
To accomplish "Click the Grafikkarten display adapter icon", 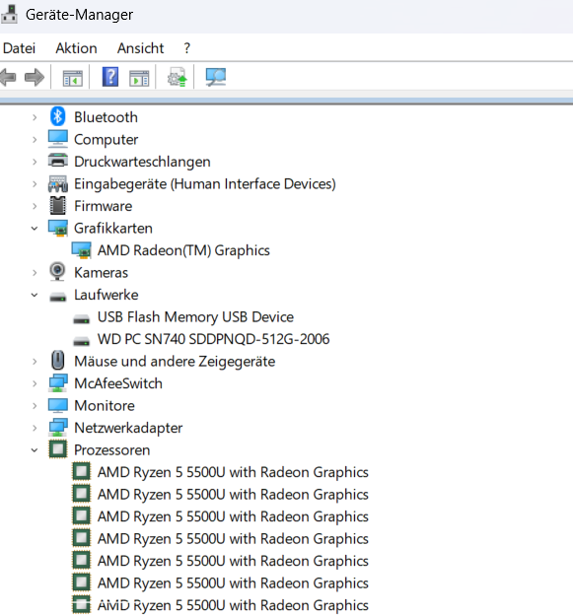I will [x=58, y=228].
